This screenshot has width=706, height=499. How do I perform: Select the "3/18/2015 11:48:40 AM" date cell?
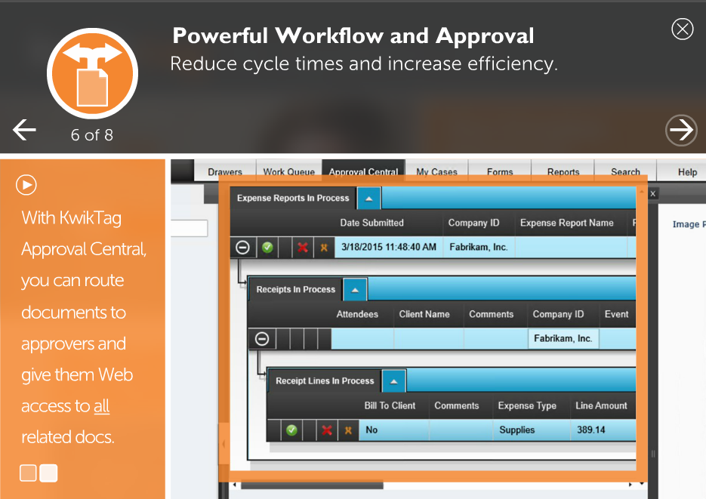pyautogui.click(x=389, y=247)
